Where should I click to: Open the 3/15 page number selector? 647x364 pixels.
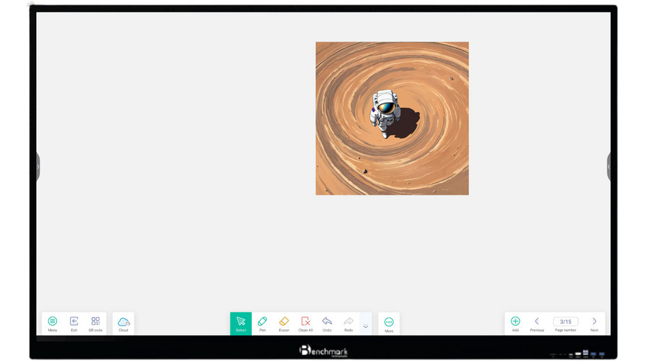[566, 322]
